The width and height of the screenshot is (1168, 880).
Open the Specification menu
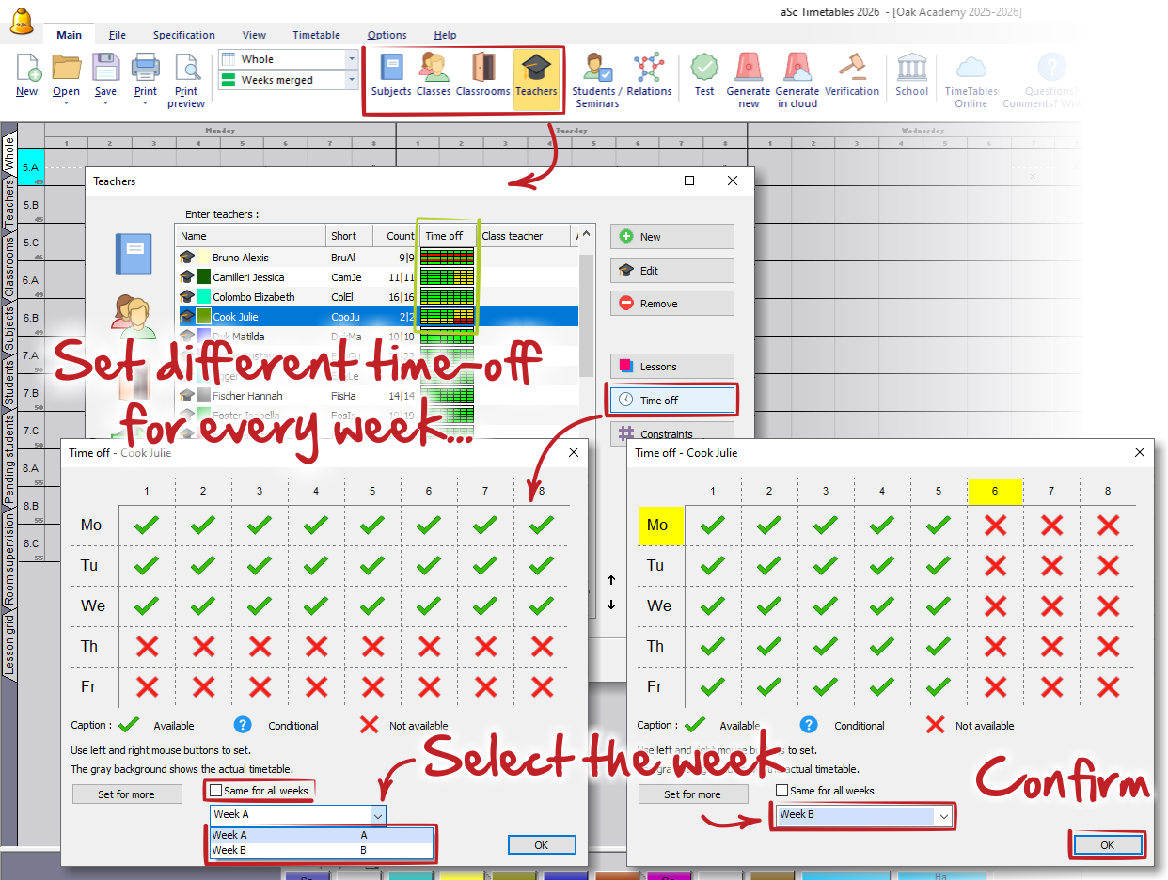183,35
